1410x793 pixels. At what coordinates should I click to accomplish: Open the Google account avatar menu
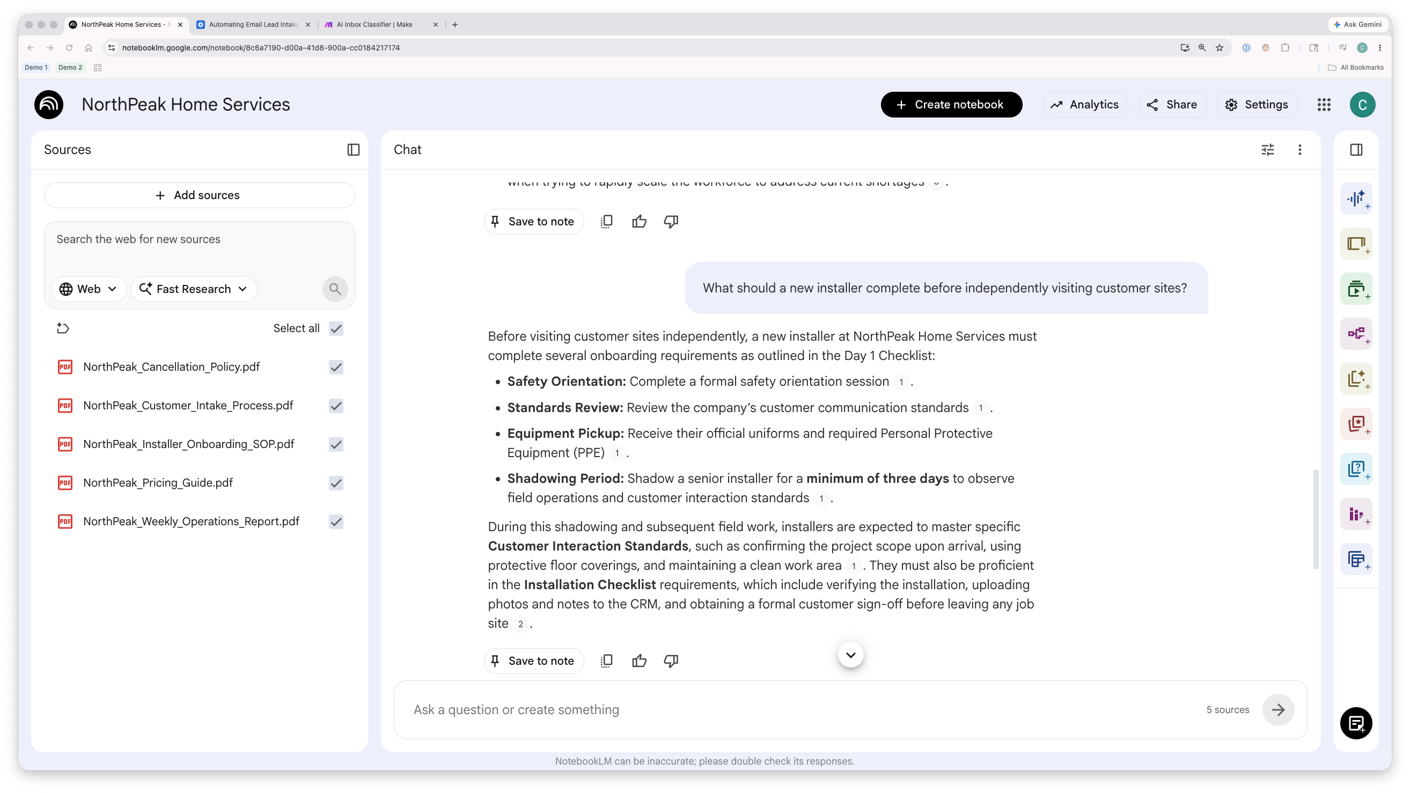[x=1362, y=105]
